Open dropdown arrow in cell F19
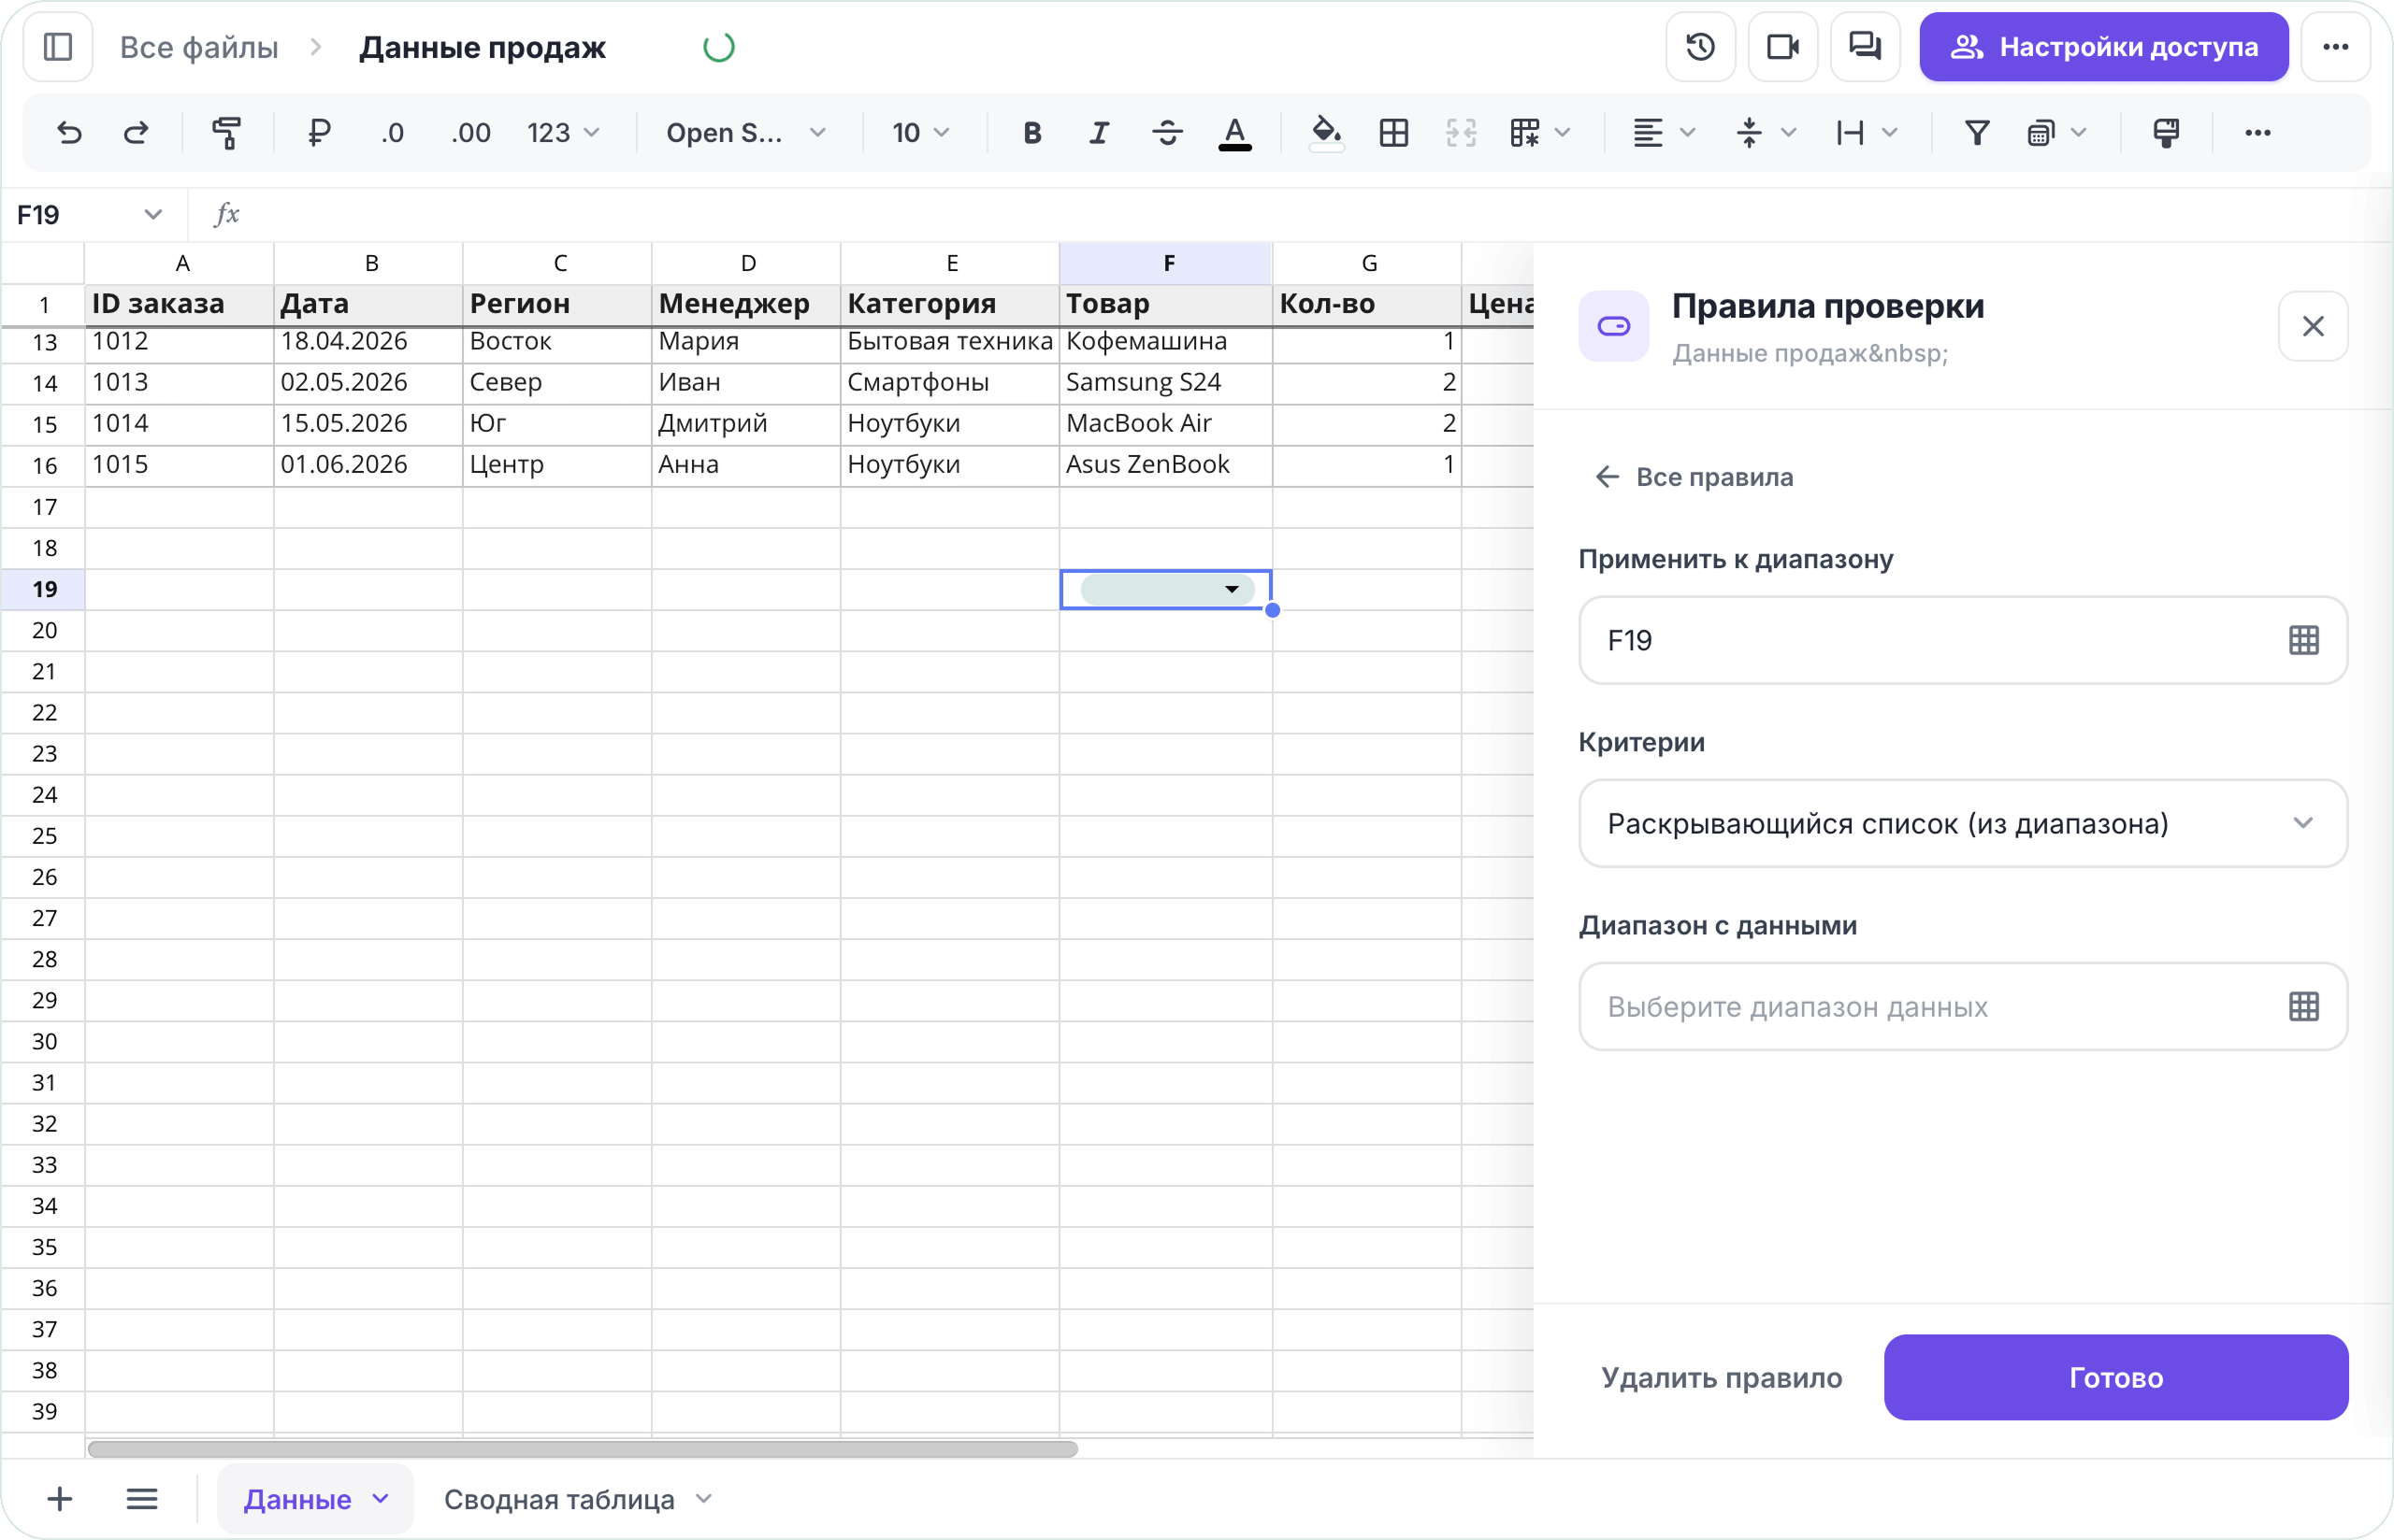This screenshot has height=1540, width=2394. click(1232, 590)
